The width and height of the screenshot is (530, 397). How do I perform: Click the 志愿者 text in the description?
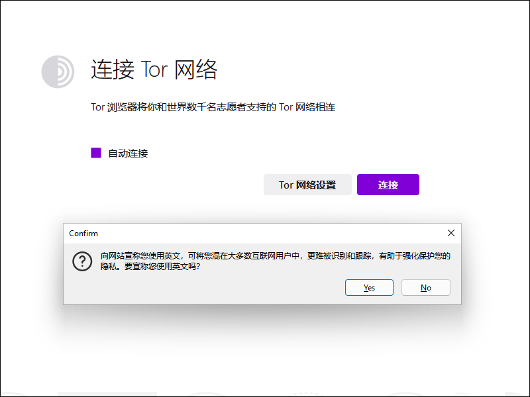click(x=229, y=107)
